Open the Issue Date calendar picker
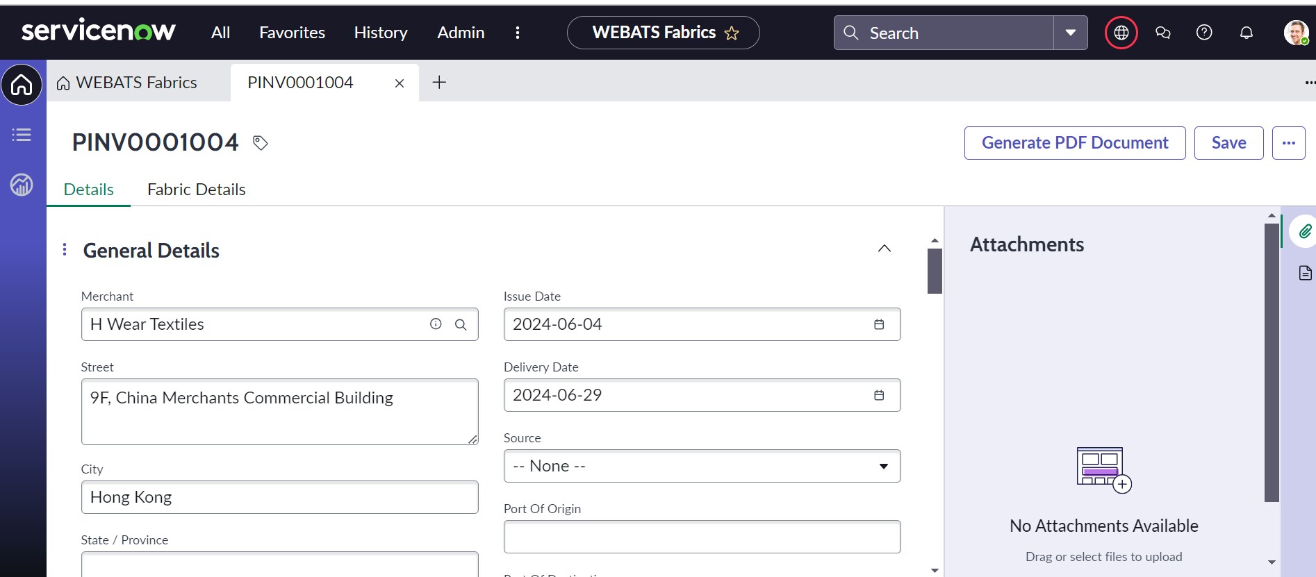 [x=878, y=324]
